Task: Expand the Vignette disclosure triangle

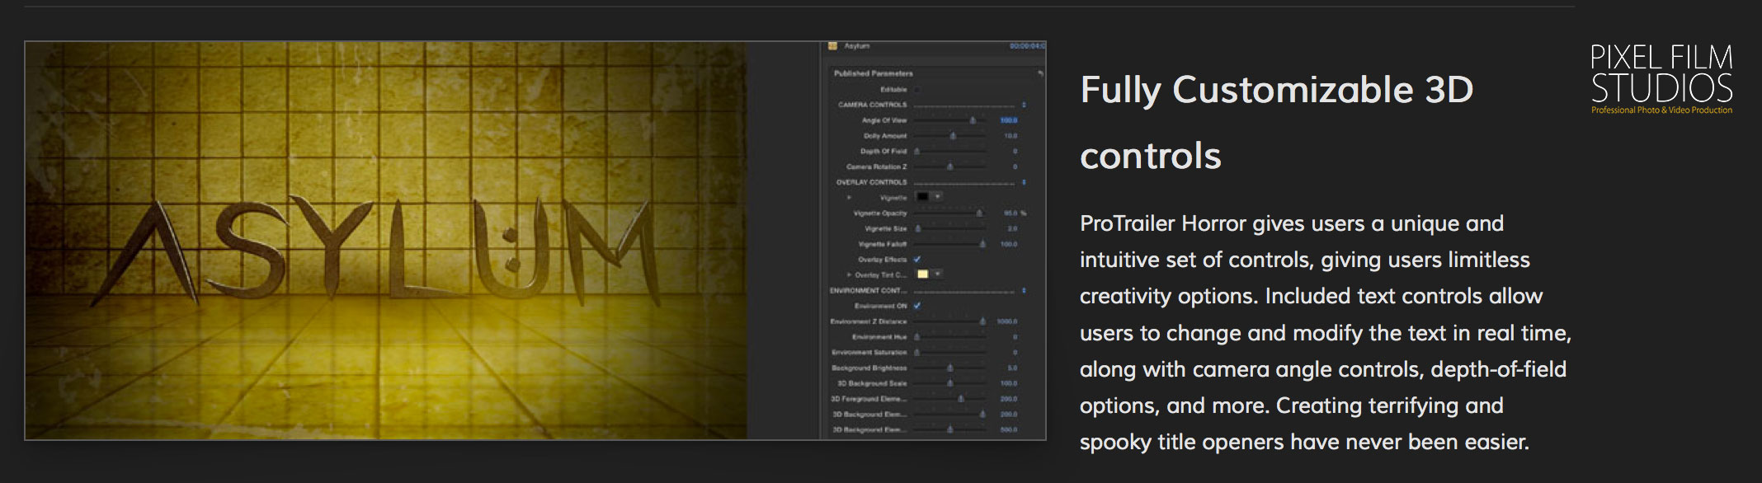Action: point(849,198)
